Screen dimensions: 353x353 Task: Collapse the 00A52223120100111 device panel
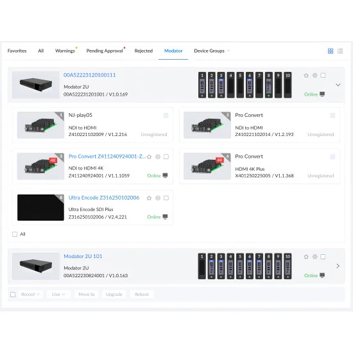338,85
